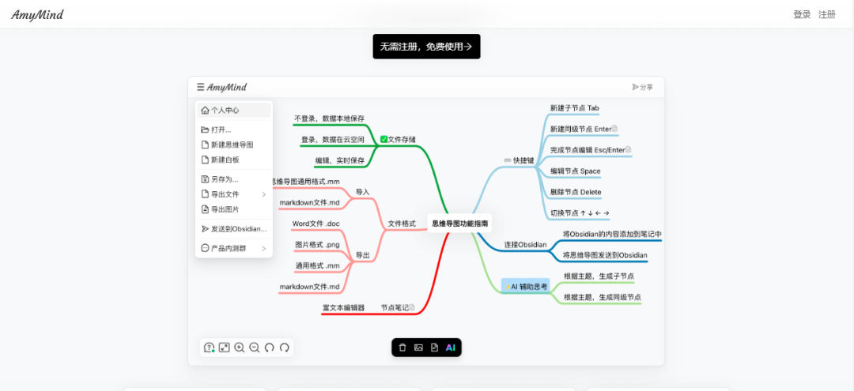Image resolution: width=854 pixels, height=391 pixels.
Task: Select the Word文件 .doc node
Action: (x=316, y=224)
